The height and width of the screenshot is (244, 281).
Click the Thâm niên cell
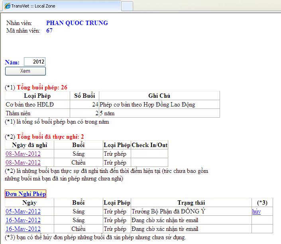pyautogui.click(x=37, y=113)
